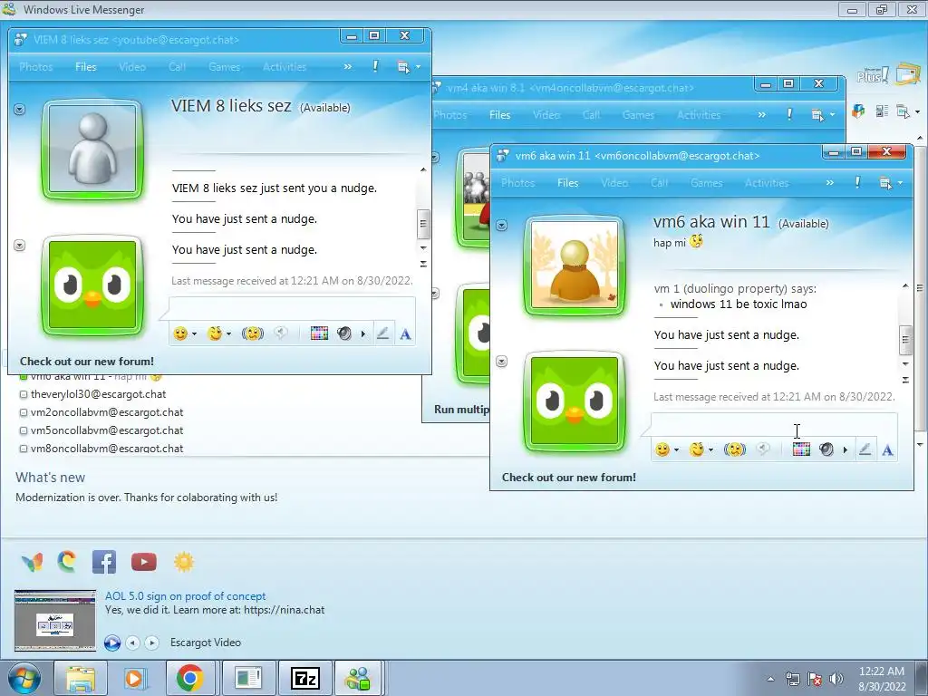This screenshot has width=928, height=696.
Task: Collapse VIEM 8 contact display picture
Action: coord(20,110)
